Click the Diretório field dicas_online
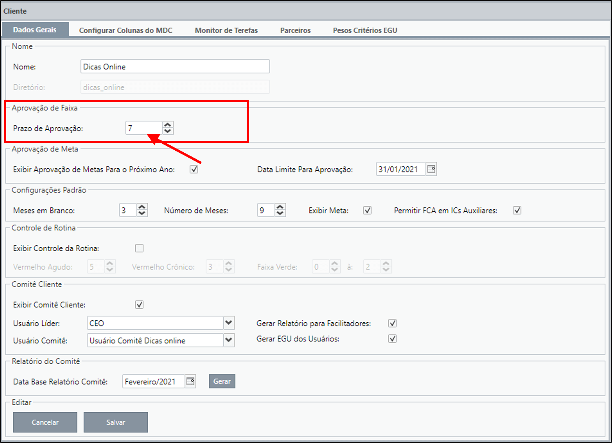 (175, 87)
